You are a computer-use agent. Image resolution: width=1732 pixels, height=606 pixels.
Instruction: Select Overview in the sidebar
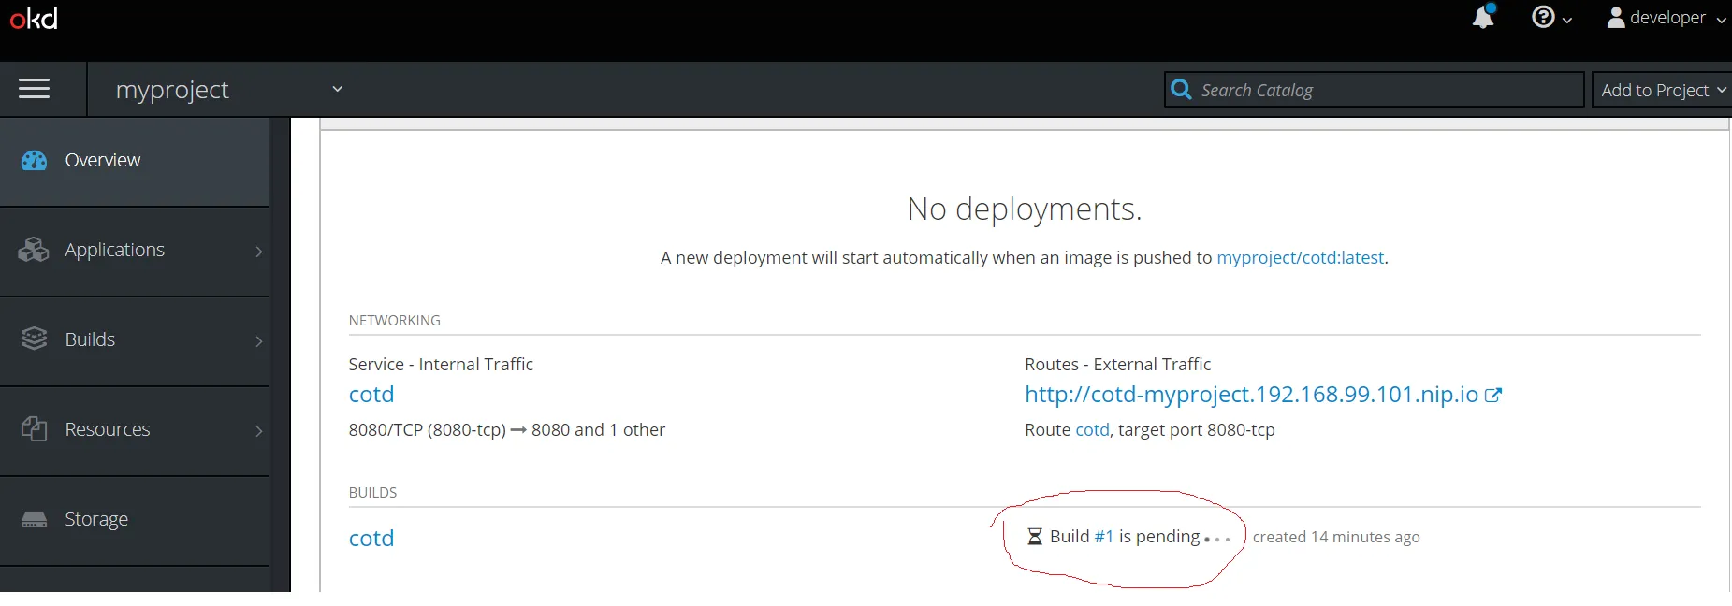point(135,161)
